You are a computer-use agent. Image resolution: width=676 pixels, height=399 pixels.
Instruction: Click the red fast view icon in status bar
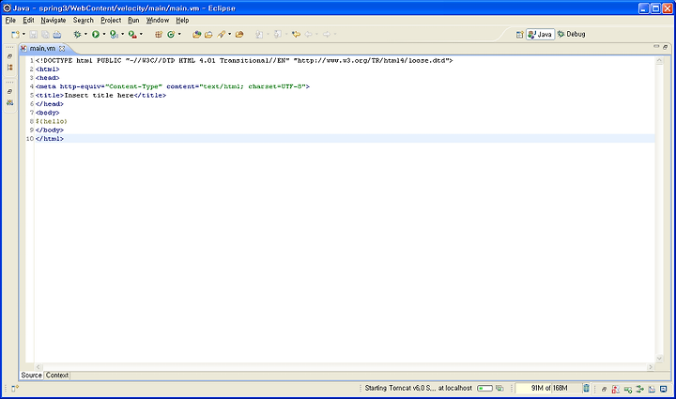[616, 389]
